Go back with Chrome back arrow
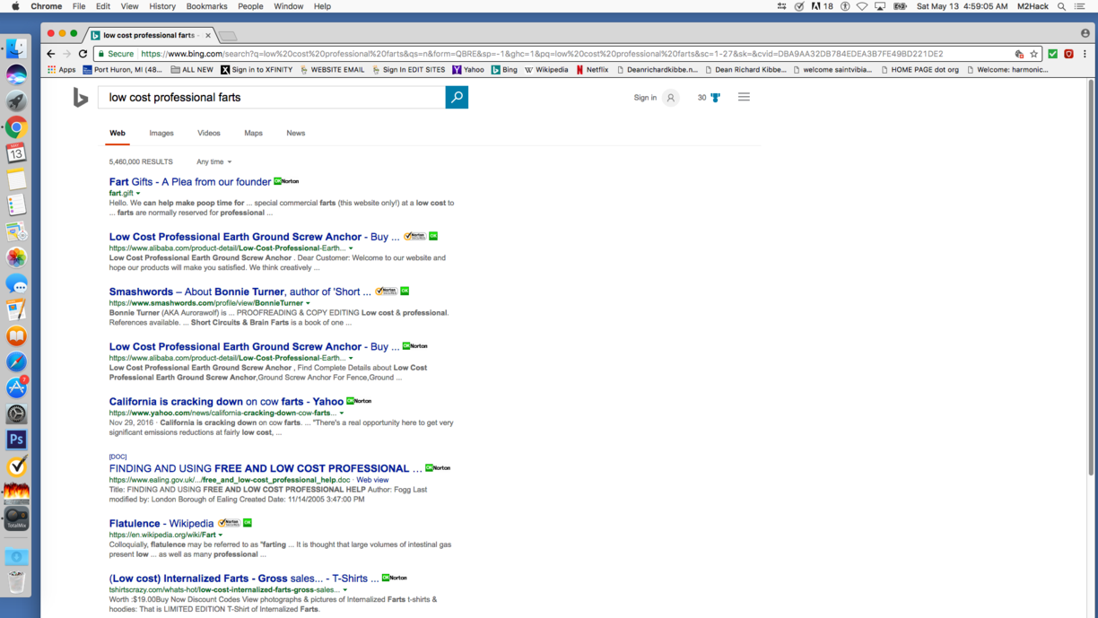The width and height of the screenshot is (1098, 618). [50, 54]
